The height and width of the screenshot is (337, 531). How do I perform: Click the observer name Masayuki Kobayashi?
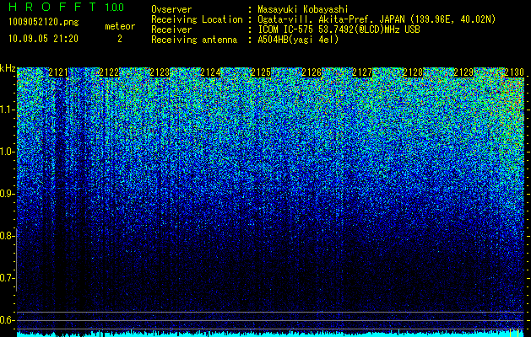[302, 9]
